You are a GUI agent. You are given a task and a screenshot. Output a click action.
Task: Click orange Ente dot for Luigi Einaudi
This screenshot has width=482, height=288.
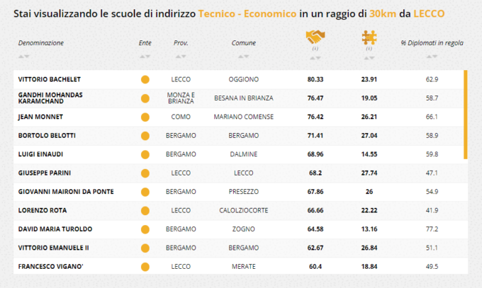[145, 154]
